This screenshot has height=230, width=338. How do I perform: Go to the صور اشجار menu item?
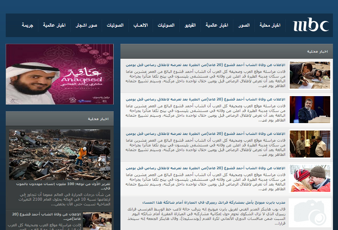pos(86,25)
